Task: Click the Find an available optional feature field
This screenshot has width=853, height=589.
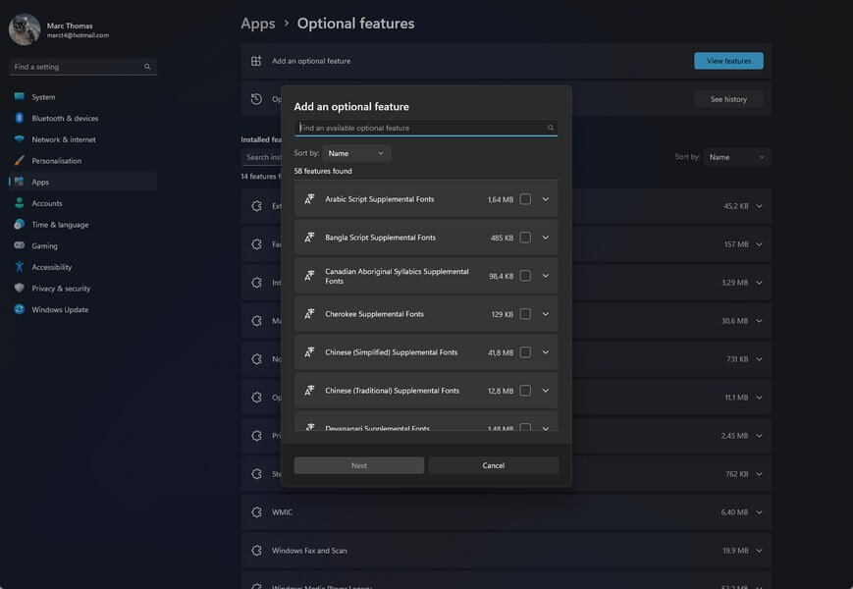Action: pyautogui.click(x=426, y=128)
